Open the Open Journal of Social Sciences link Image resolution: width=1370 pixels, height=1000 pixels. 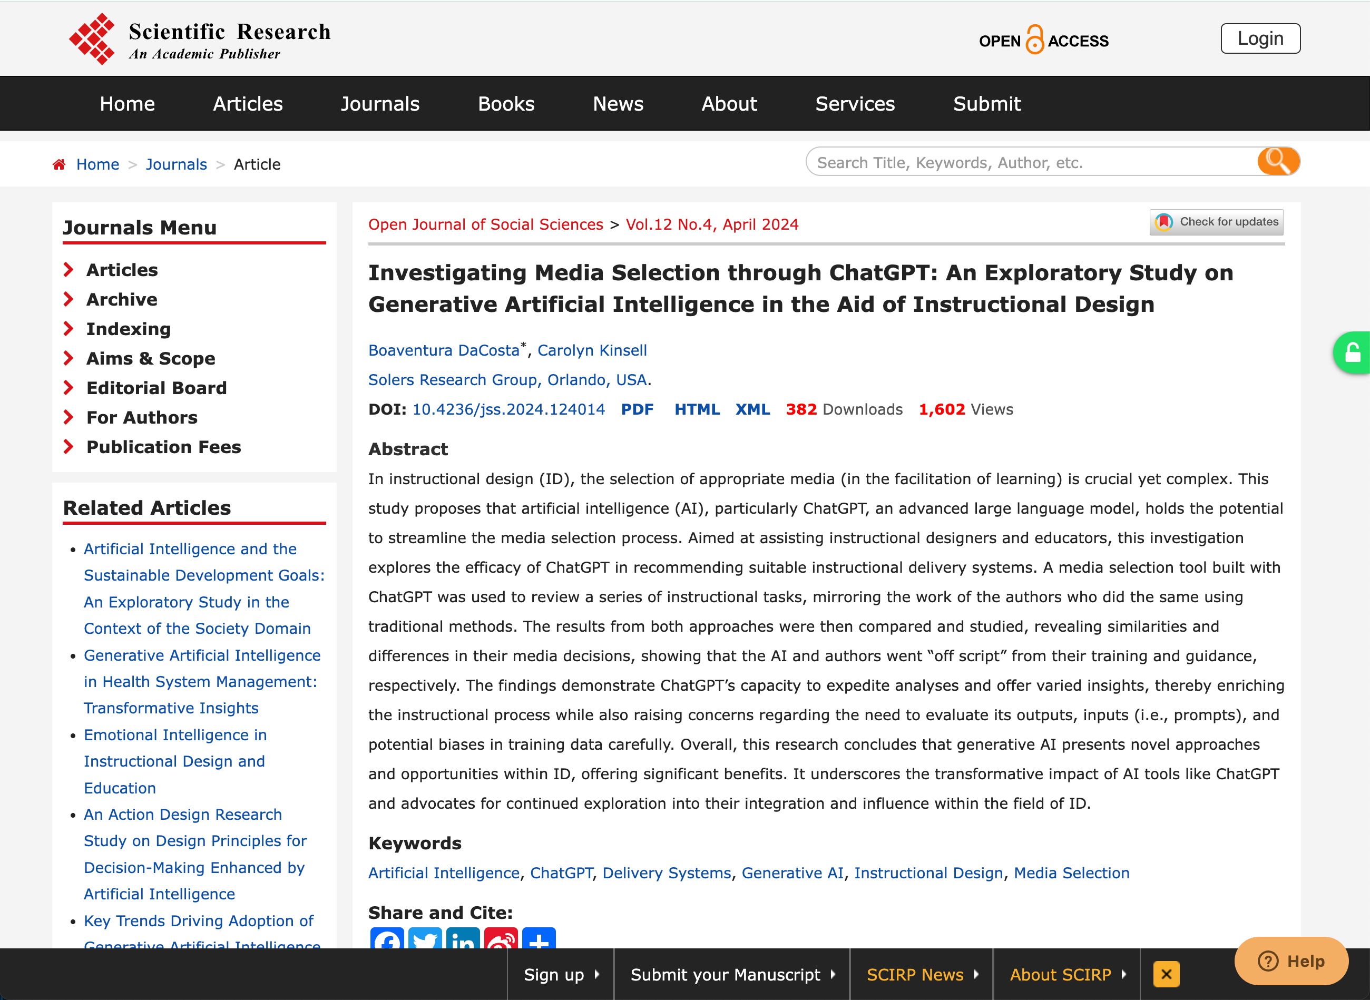[485, 224]
